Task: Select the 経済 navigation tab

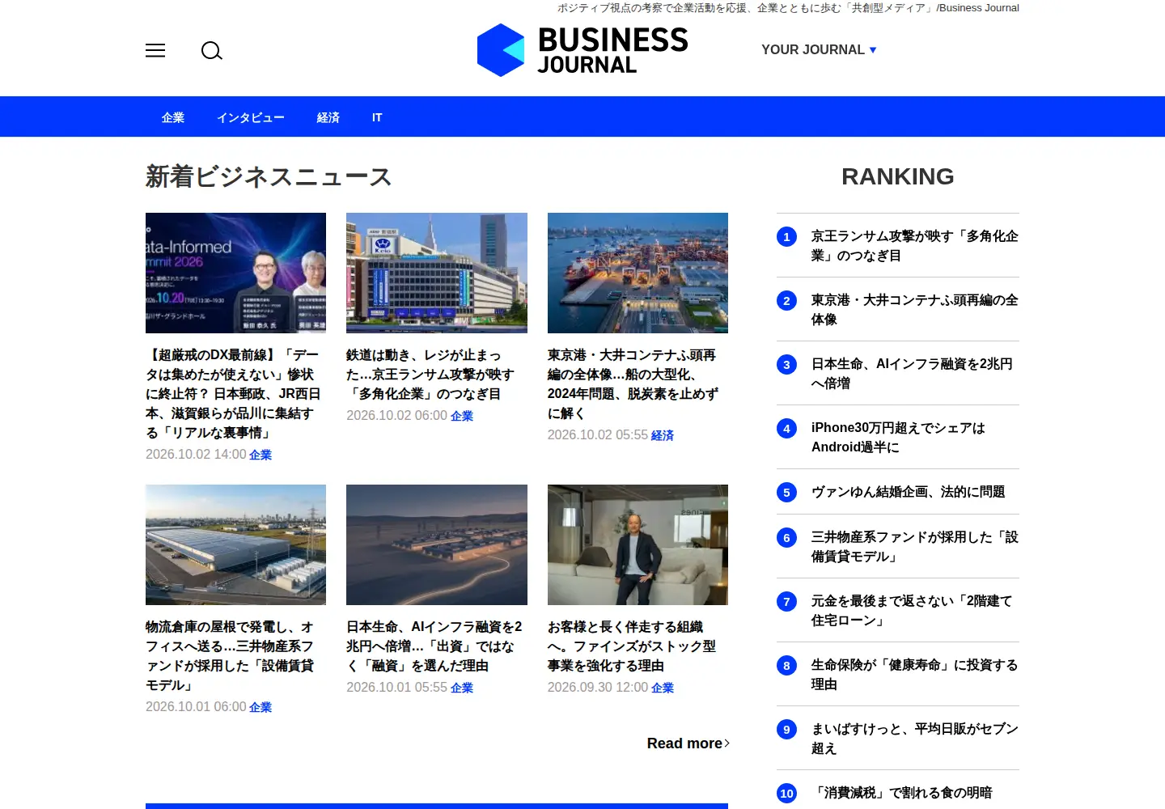Action: tap(328, 117)
